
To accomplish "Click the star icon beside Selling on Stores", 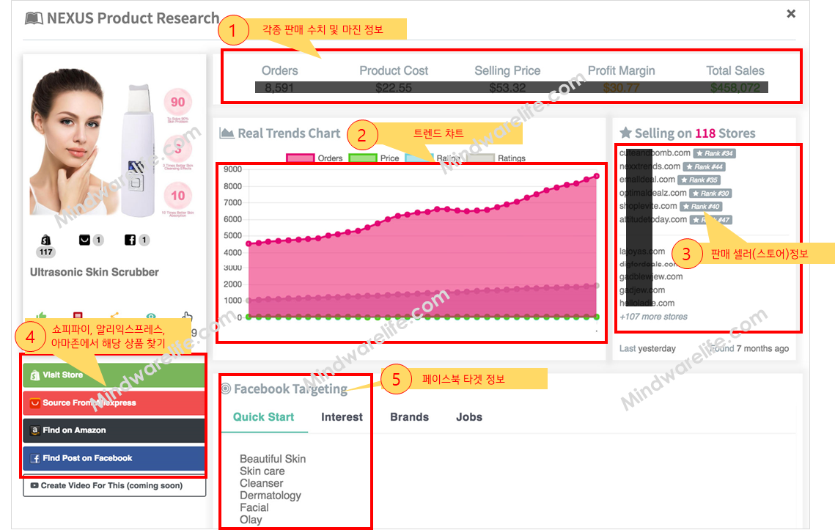I will [626, 133].
